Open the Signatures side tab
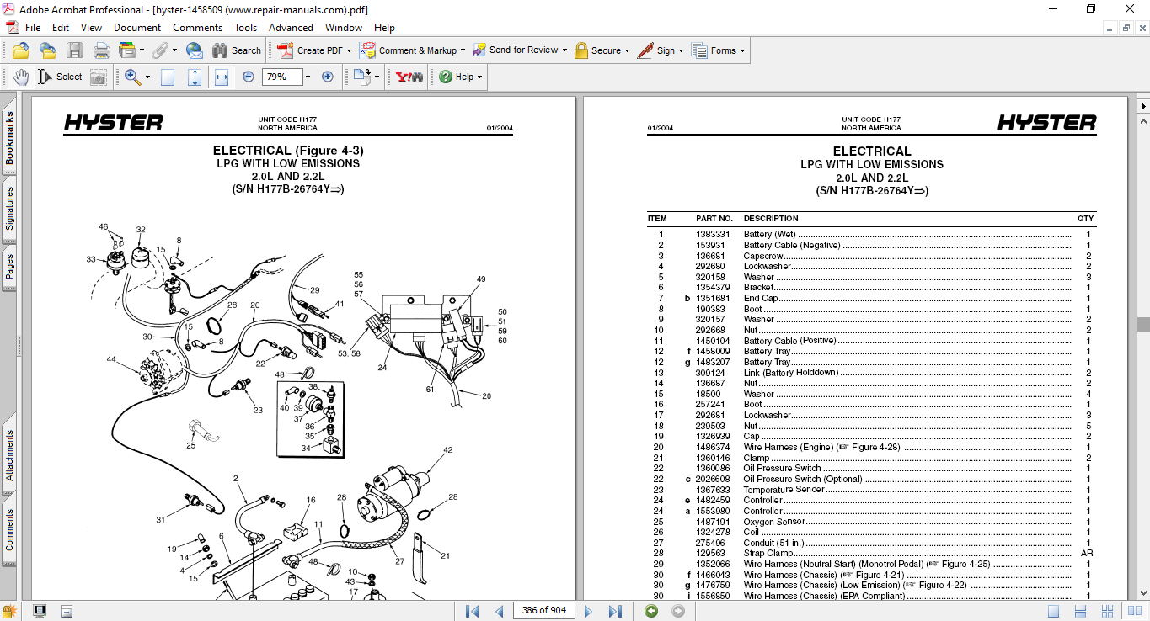This screenshot has height=621, width=1150. [x=9, y=209]
